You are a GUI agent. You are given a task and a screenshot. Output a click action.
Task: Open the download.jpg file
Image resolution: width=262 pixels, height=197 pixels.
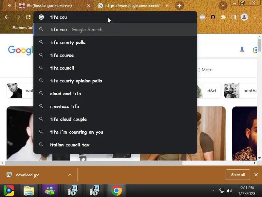pyautogui.click(x=28, y=175)
